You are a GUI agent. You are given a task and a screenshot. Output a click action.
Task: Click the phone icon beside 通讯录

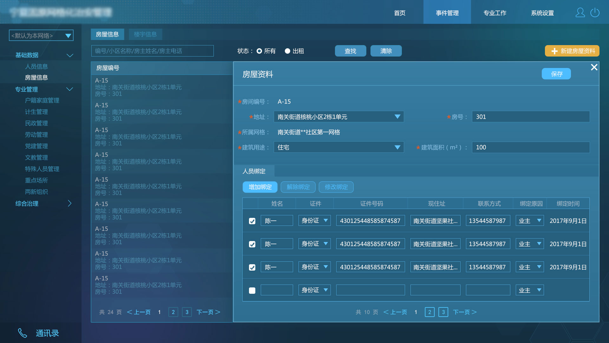tap(22, 333)
